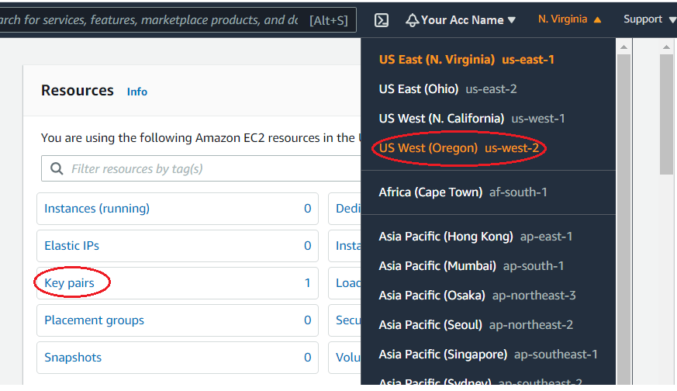Open the Key pairs resource link
This screenshot has width=677, height=391.
(69, 283)
